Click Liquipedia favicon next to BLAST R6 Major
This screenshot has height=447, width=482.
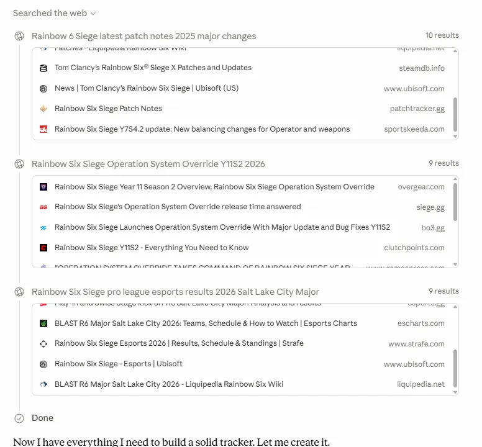tap(43, 384)
